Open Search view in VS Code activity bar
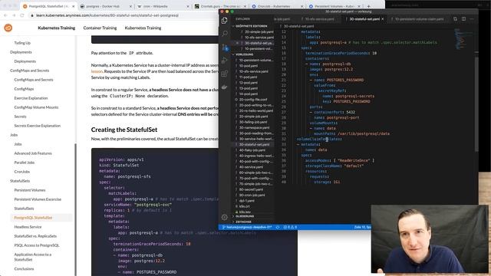The width and height of the screenshot is (491, 276). [224, 34]
